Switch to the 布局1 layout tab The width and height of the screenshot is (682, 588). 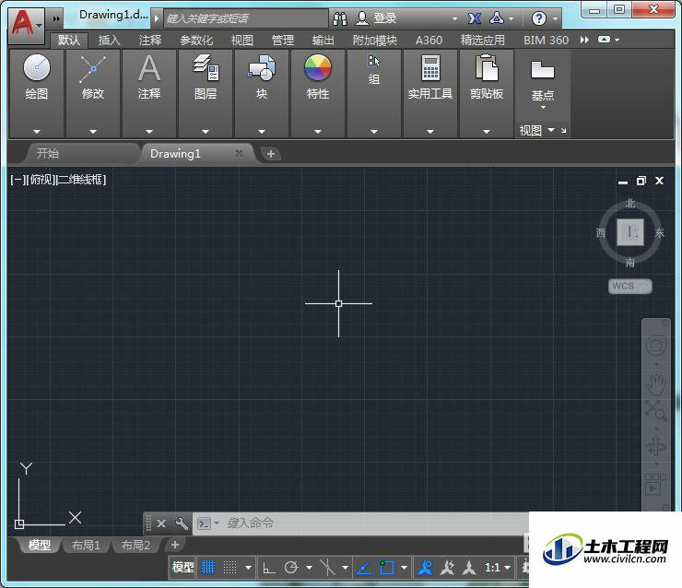click(x=86, y=545)
